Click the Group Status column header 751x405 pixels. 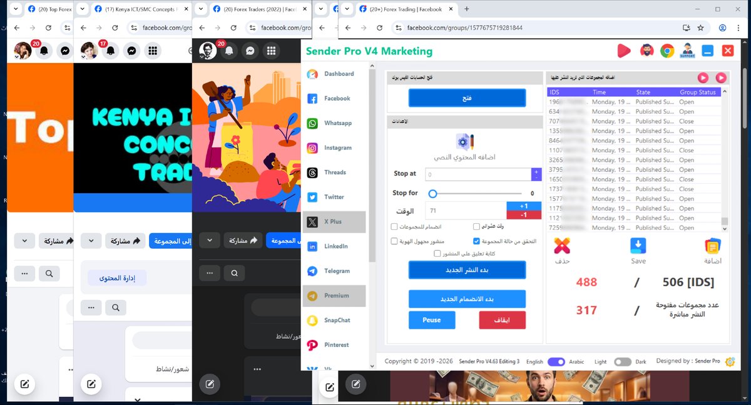[697, 92]
